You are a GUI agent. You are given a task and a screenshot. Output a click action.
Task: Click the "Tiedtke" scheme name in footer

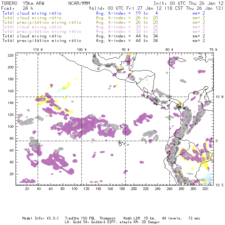(x=72, y=218)
